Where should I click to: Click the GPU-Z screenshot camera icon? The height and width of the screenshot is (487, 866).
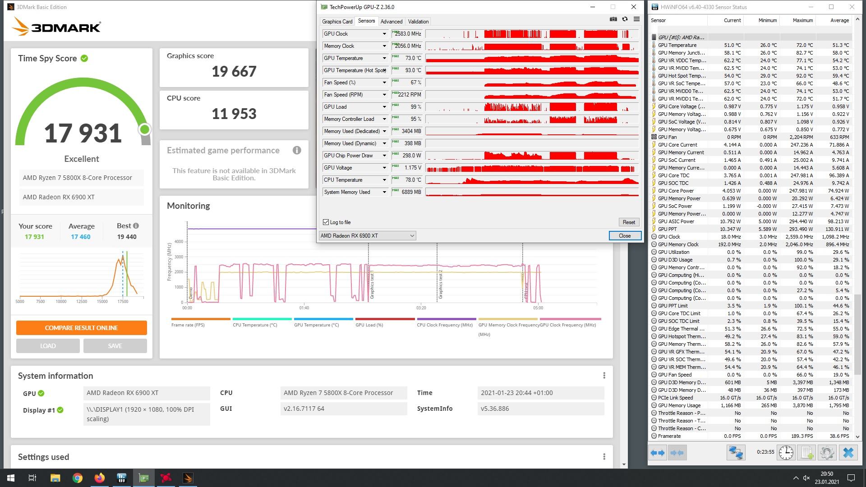coord(613,19)
